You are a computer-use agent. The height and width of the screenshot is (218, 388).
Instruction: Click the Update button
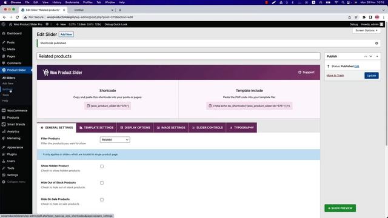coord(372,75)
